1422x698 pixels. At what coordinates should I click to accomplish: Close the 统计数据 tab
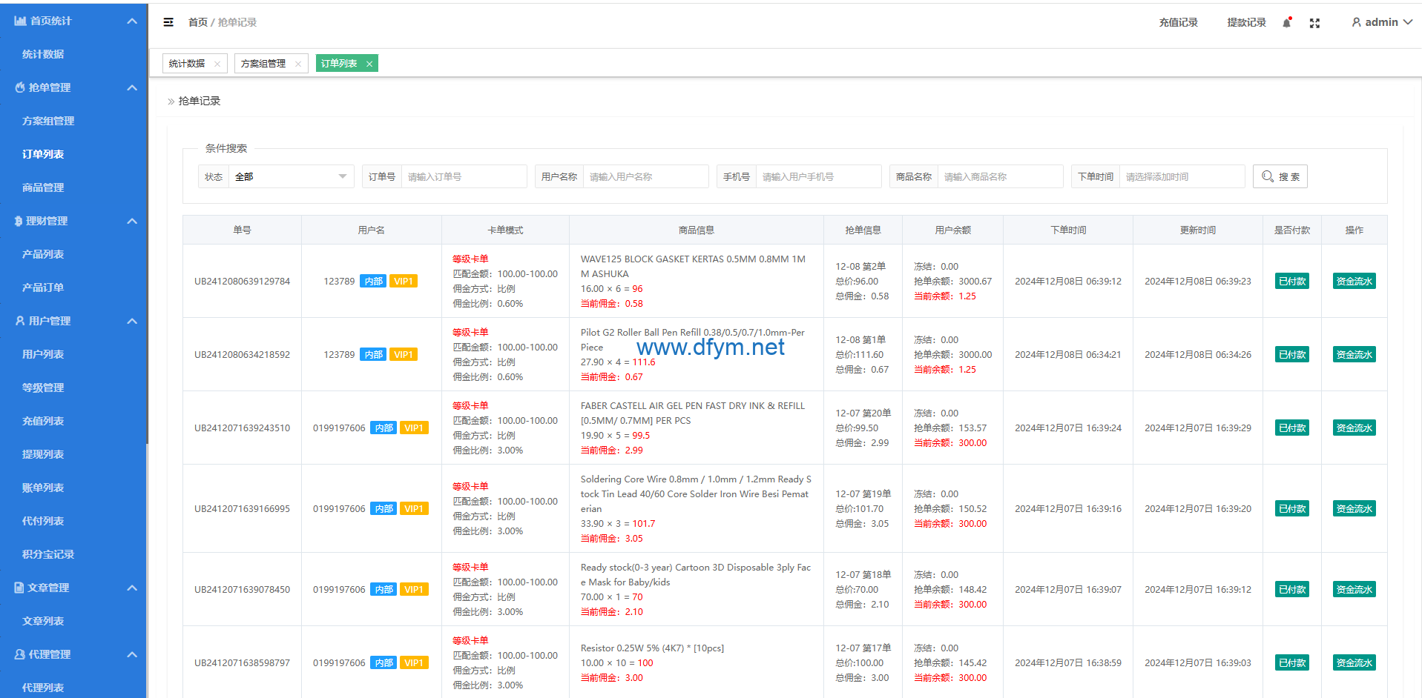coord(217,64)
